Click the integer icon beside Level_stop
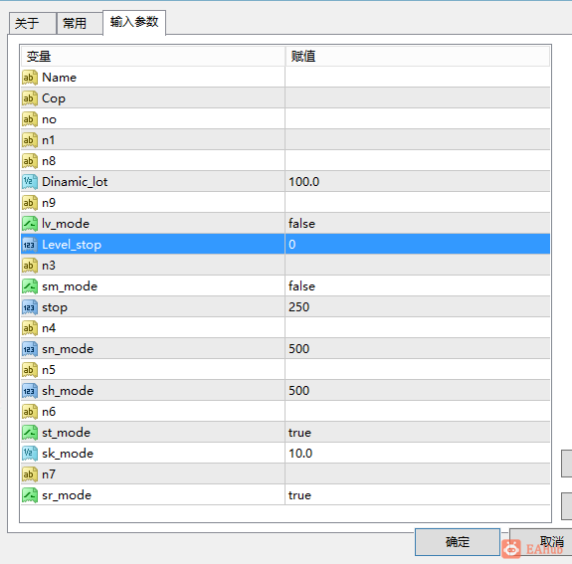 pos(30,245)
